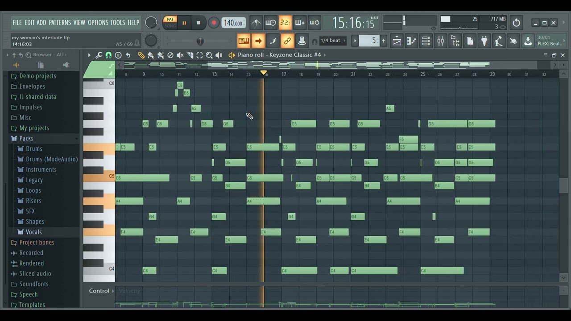The image size is (571, 321).
Task: Choose the Select tool in piano roll
Action: [199, 55]
